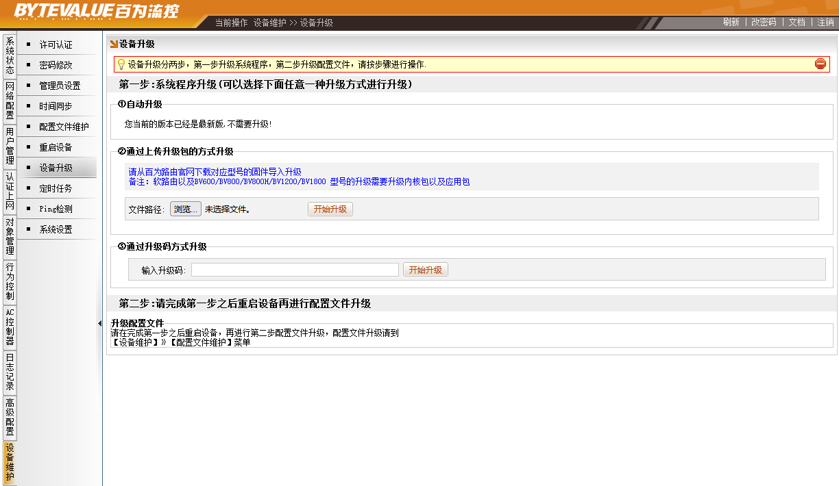Screen dimensions: 839x486
Task: Click 刷新 link in top bar
Action: click(731, 22)
